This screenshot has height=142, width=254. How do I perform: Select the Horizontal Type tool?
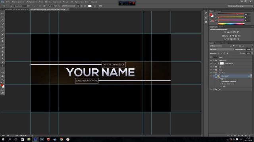(x=2, y=66)
